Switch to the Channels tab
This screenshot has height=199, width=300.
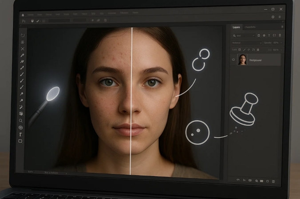point(251,27)
